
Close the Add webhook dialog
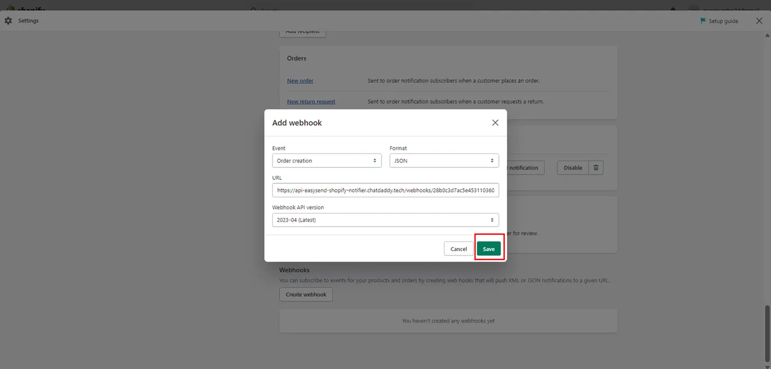tap(495, 123)
